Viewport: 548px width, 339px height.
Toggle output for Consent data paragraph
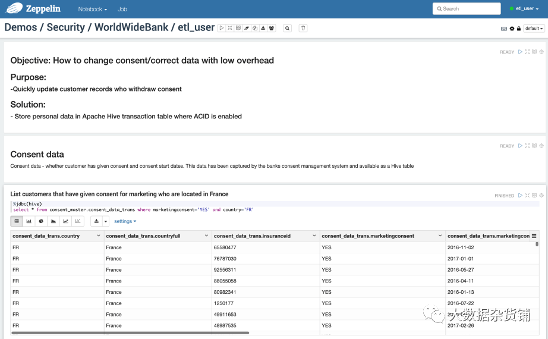[x=534, y=146]
